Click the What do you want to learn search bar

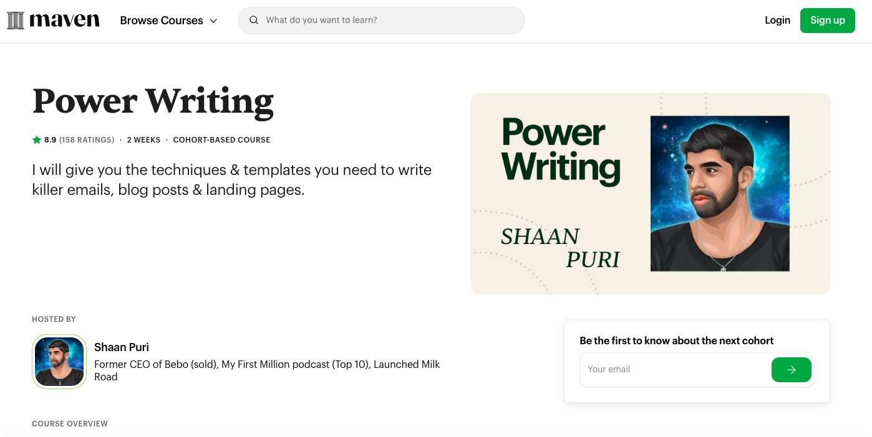[x=381, y=20]
